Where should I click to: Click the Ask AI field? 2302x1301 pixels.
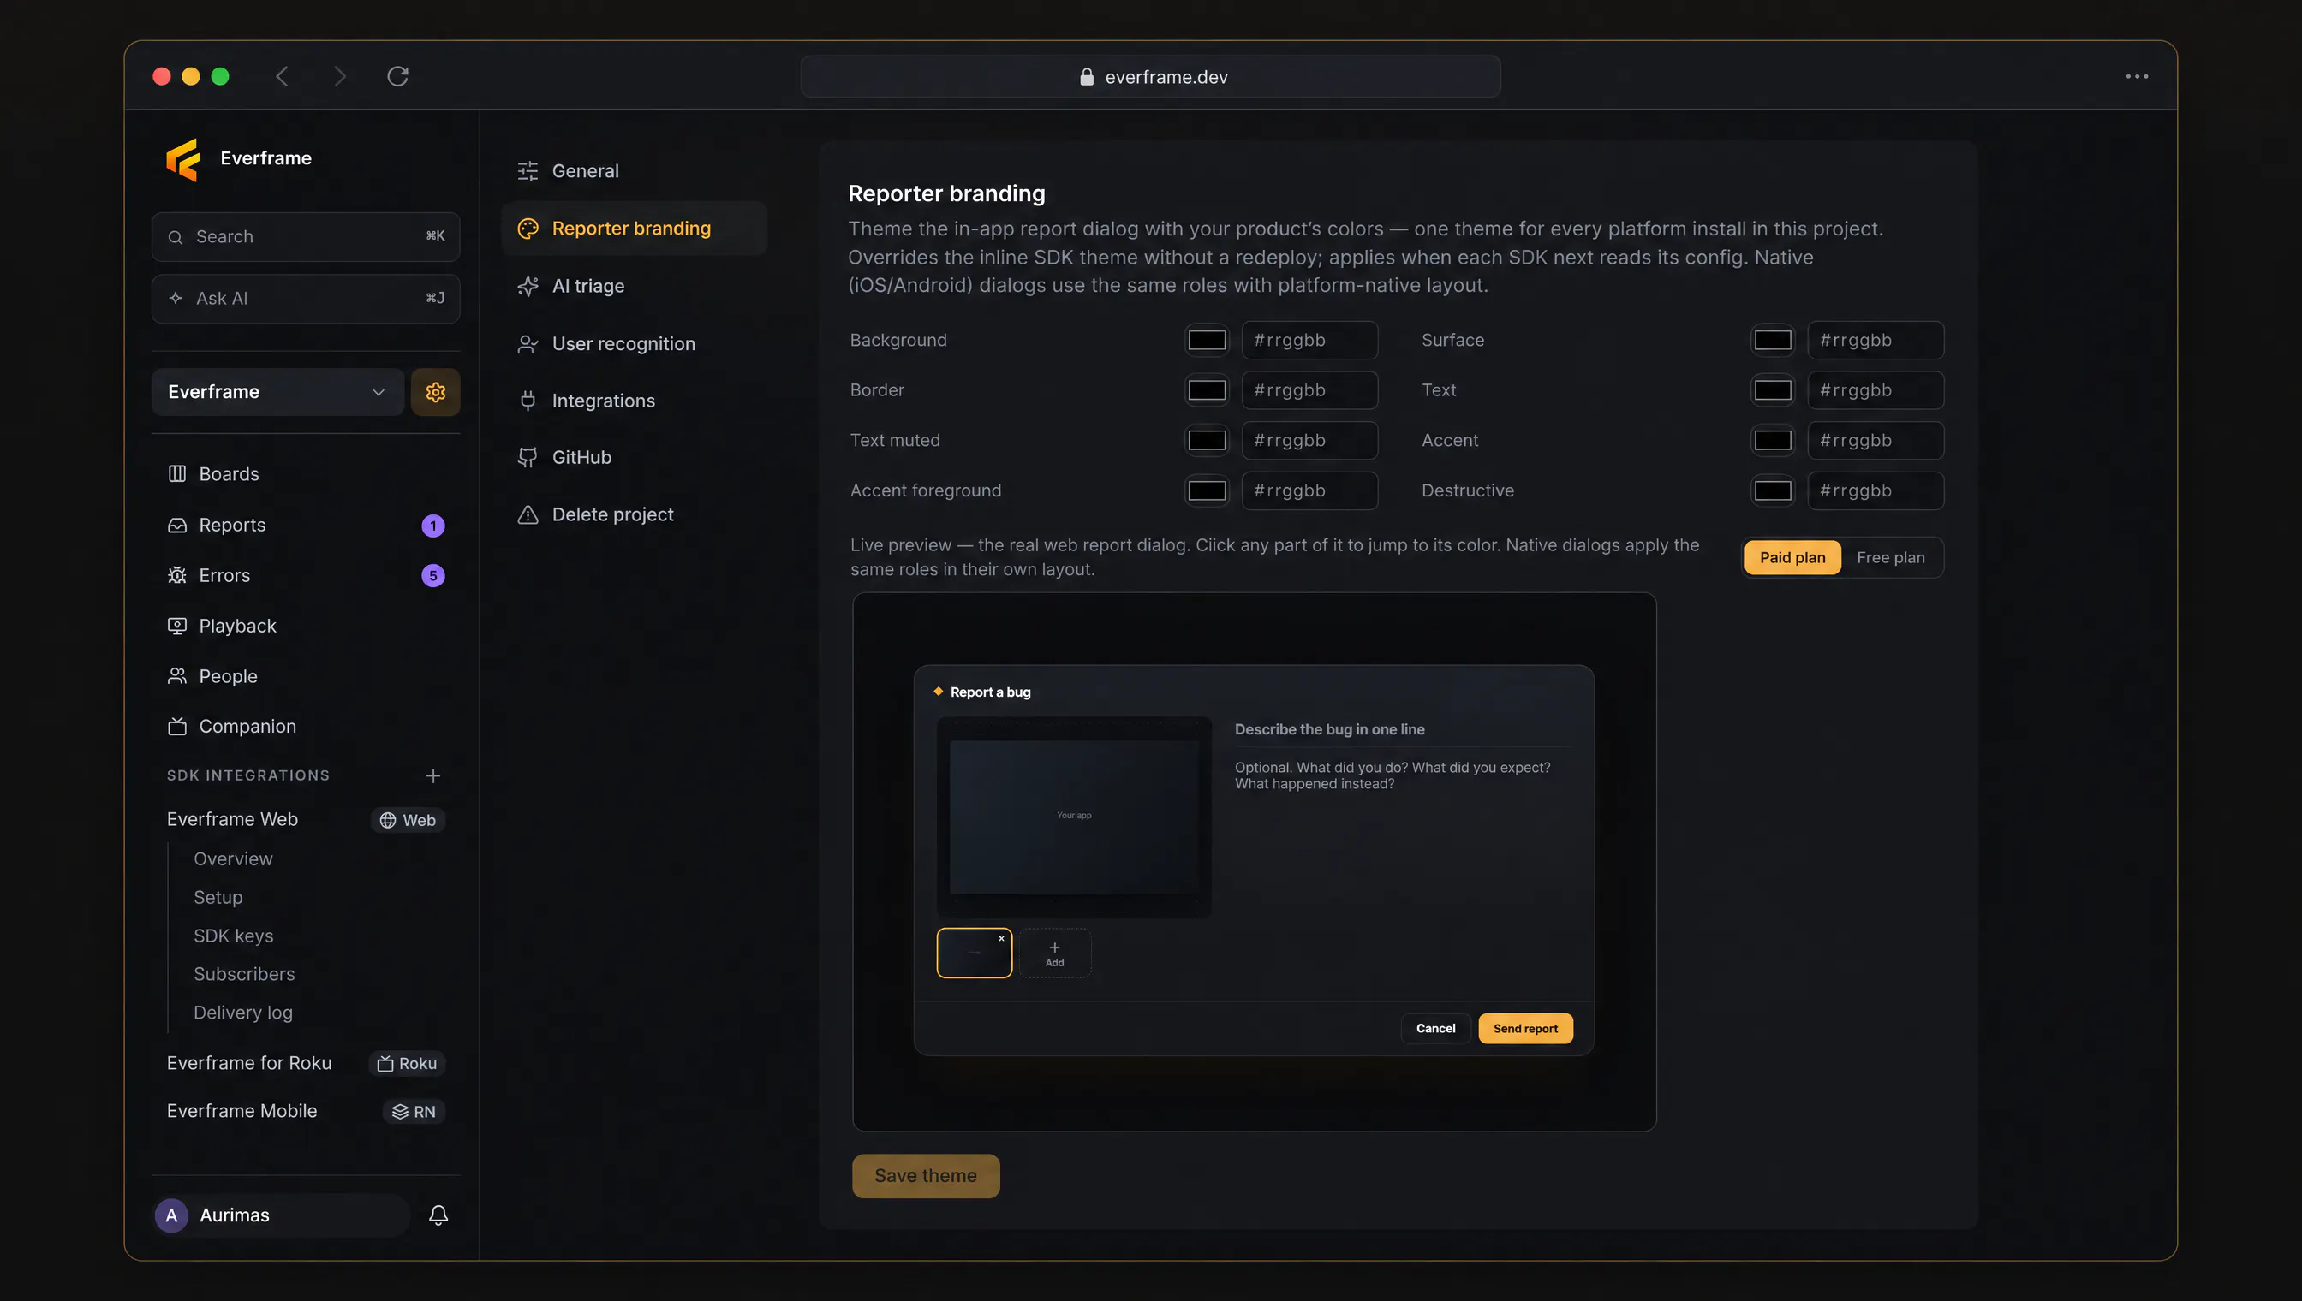coord(306,299)
